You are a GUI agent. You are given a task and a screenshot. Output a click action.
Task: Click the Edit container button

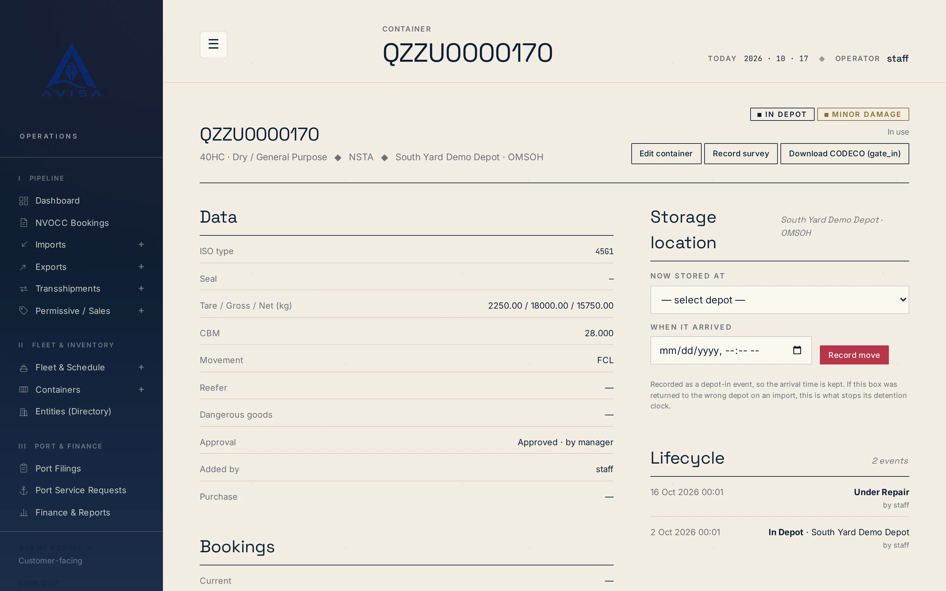(x=666, y=154)
